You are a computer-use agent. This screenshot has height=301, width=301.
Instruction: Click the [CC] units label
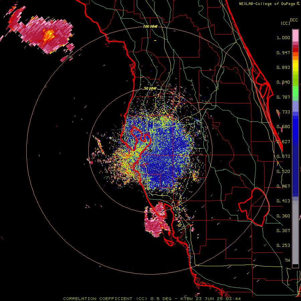tap(285, 23)
